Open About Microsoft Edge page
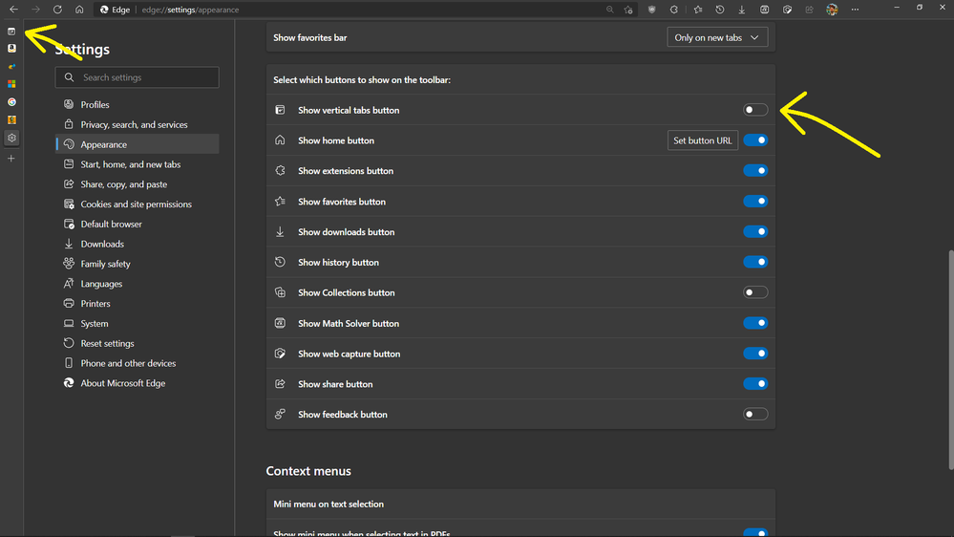The height and width of the screenshot is (537, 954). click(137, 383)
